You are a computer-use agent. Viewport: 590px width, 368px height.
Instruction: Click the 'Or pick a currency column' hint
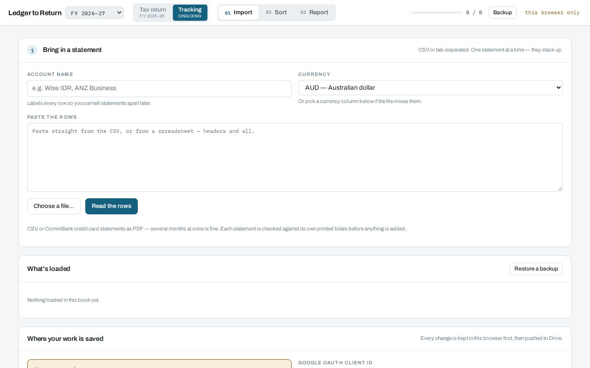[360, 101]
